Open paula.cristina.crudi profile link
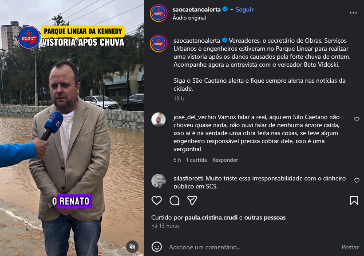 pos(211,218)
